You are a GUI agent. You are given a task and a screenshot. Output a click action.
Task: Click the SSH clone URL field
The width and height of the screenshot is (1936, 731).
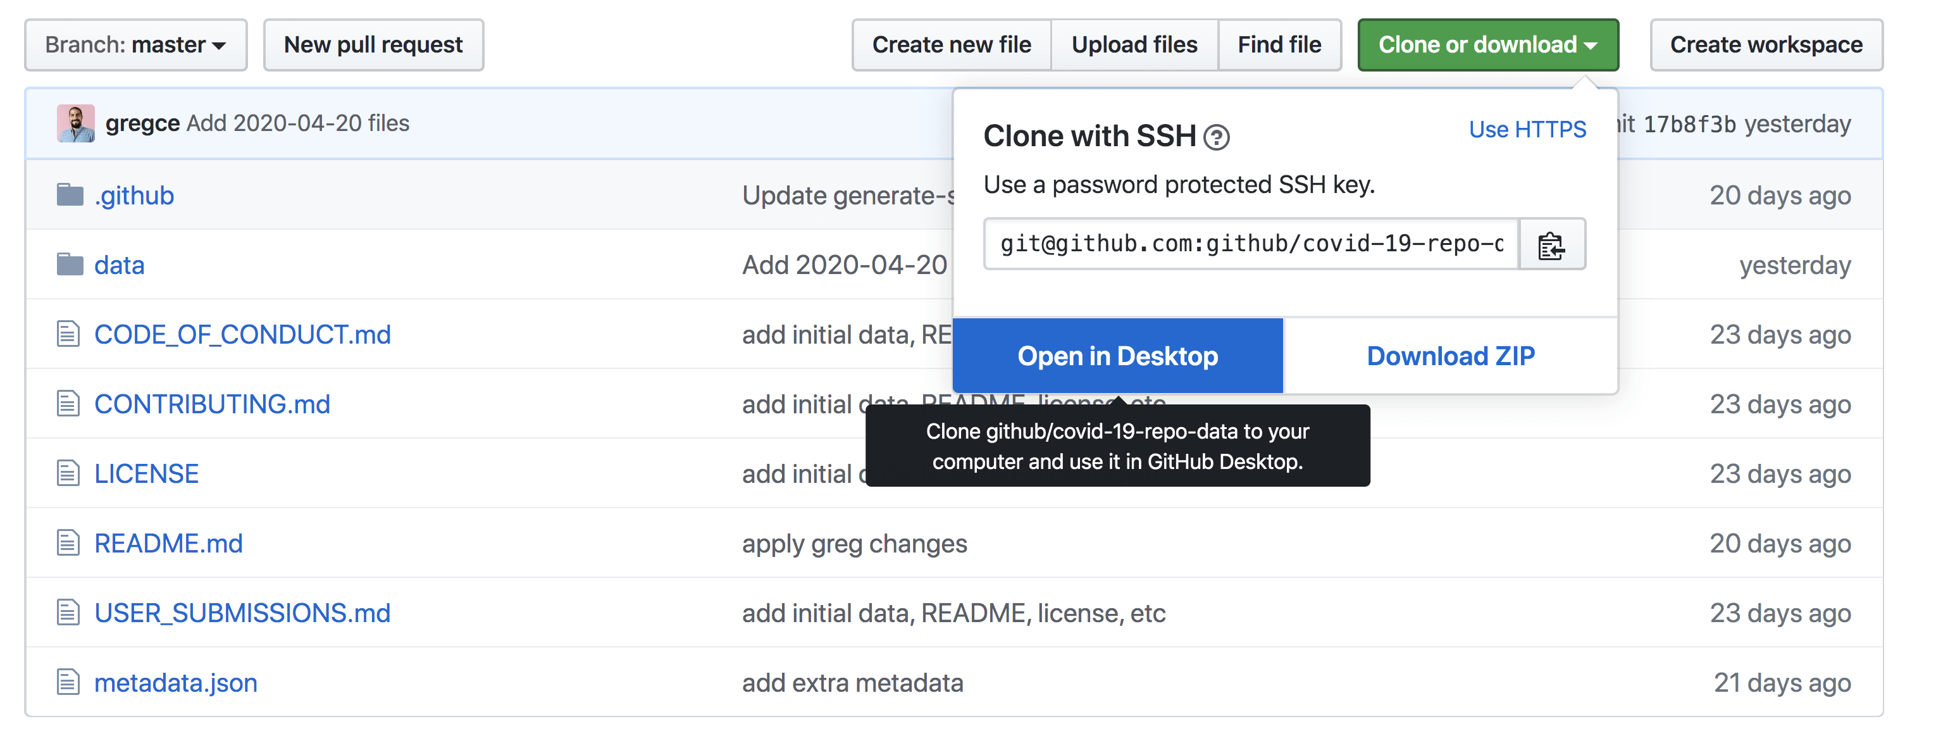pyautogui.click(x=1251, y=244)
